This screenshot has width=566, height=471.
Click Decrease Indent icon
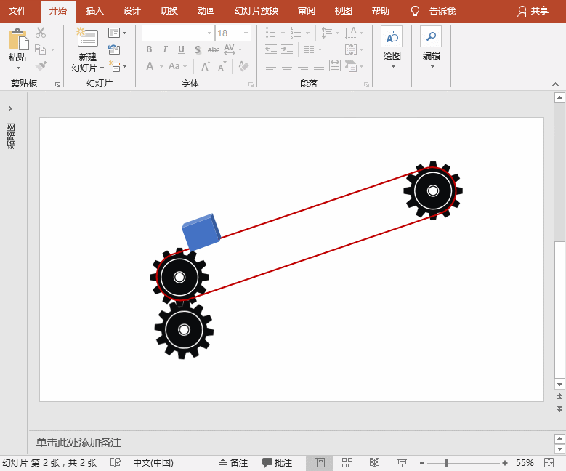271,49
